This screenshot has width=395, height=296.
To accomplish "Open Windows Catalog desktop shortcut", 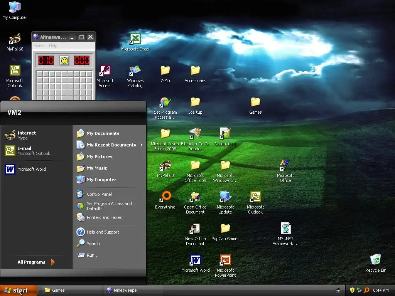I will (135, 77).
